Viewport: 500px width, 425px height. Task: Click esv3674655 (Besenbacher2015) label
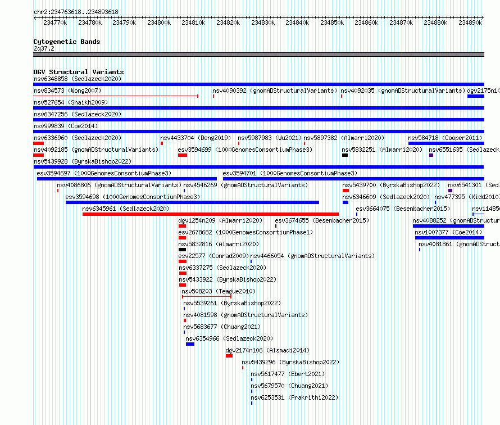coord(322,220)
